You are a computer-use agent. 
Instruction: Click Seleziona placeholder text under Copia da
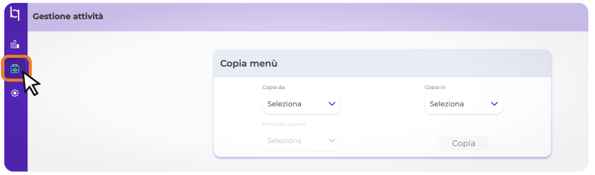[284, 104]
